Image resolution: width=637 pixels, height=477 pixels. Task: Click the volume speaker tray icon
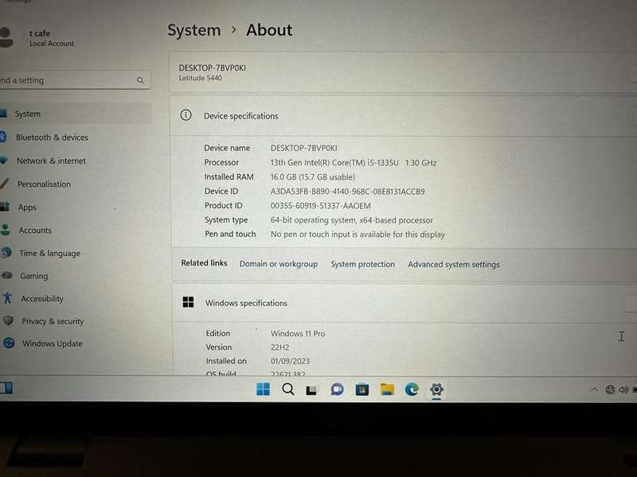click(x=623, y=390)
